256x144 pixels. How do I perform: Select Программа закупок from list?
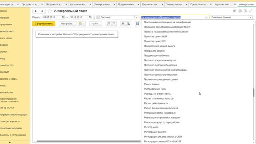point(154,51)
